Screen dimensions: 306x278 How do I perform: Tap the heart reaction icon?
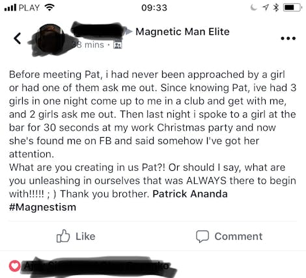tap(14, 266)
